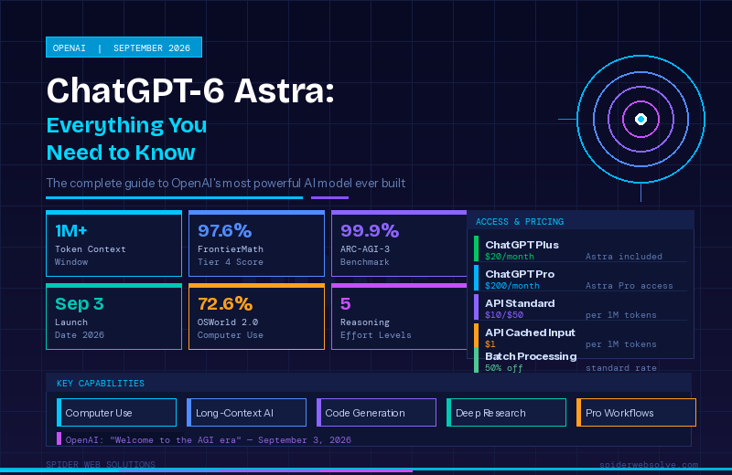
Task: Click the Welcome to the AGI era quote
Action: click(x=209, y=440)
